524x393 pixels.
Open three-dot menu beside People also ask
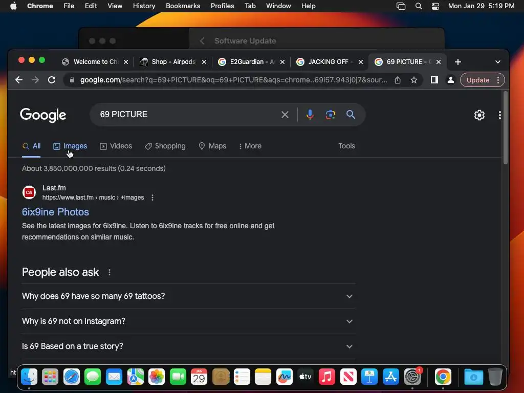[x=110, y=272]
